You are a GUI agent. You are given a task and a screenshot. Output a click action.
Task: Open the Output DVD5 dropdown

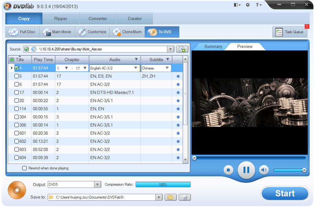point(97,184)
